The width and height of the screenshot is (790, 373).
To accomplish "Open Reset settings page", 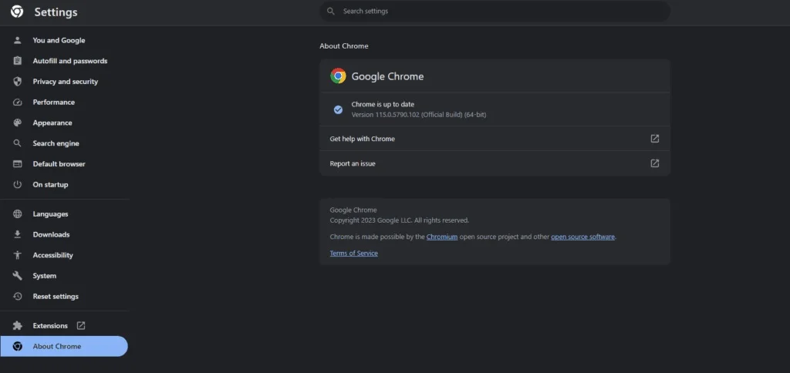I will click(56, 297).
